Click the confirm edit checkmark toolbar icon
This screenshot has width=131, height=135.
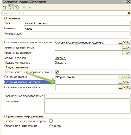pyautogui.click(x=30, y=7)
